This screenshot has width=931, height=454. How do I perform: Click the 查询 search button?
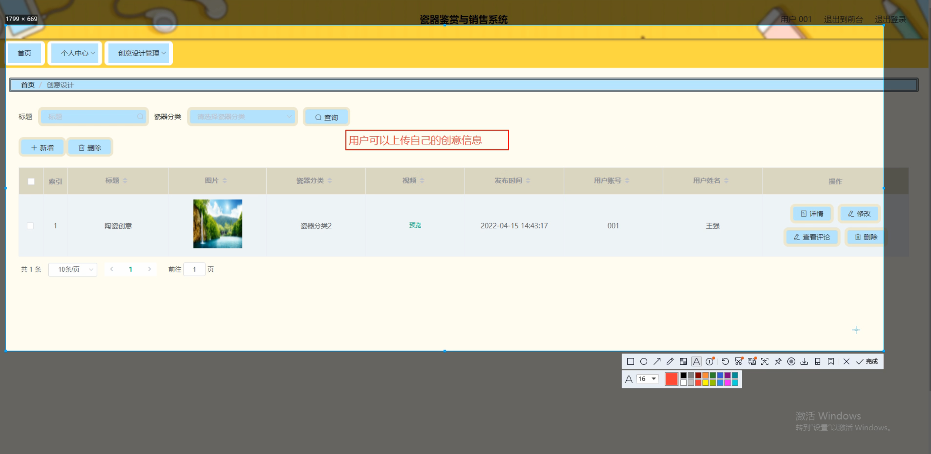(326, 117)
